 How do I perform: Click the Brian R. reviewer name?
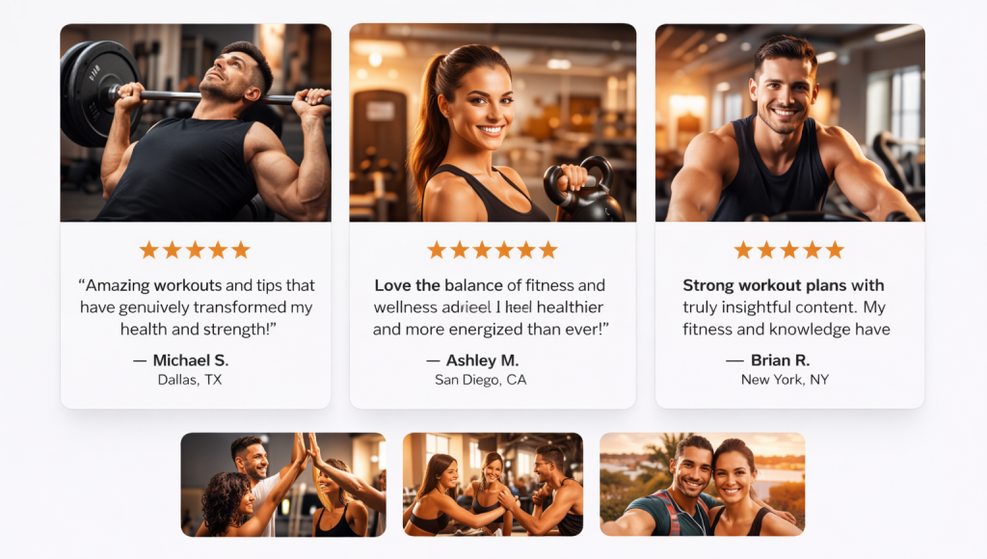(780, 360)
